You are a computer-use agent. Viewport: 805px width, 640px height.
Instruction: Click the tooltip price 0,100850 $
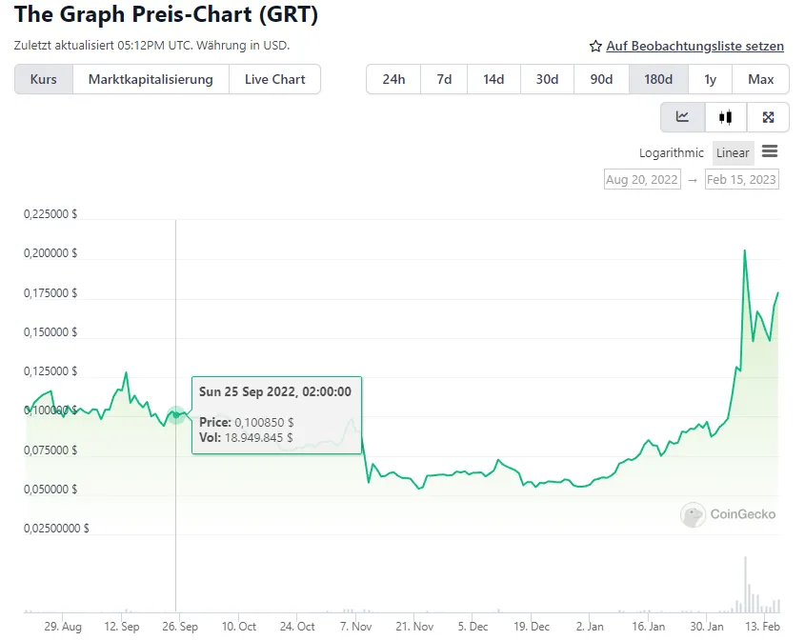[x=264, y=423]
